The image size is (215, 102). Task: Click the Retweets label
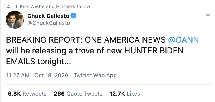34,94
